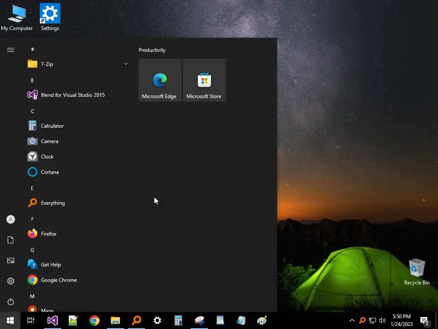Open network status in system tray

click(x=373, y=320)
